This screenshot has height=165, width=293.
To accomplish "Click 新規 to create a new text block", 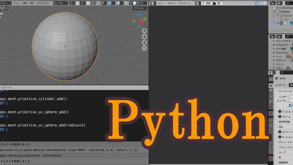I will [x=208, y=3].
